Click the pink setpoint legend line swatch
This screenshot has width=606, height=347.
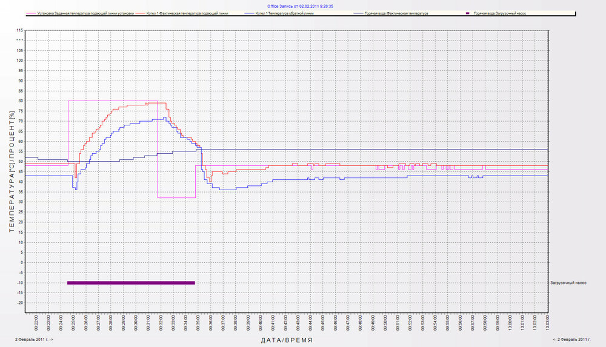coord(31,12)
